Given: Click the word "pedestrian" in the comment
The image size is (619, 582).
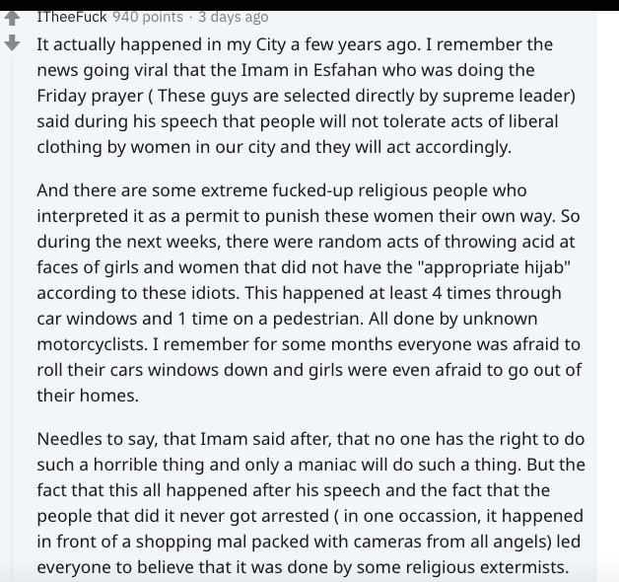Looking at the screenshot, I should pos(317,319).
